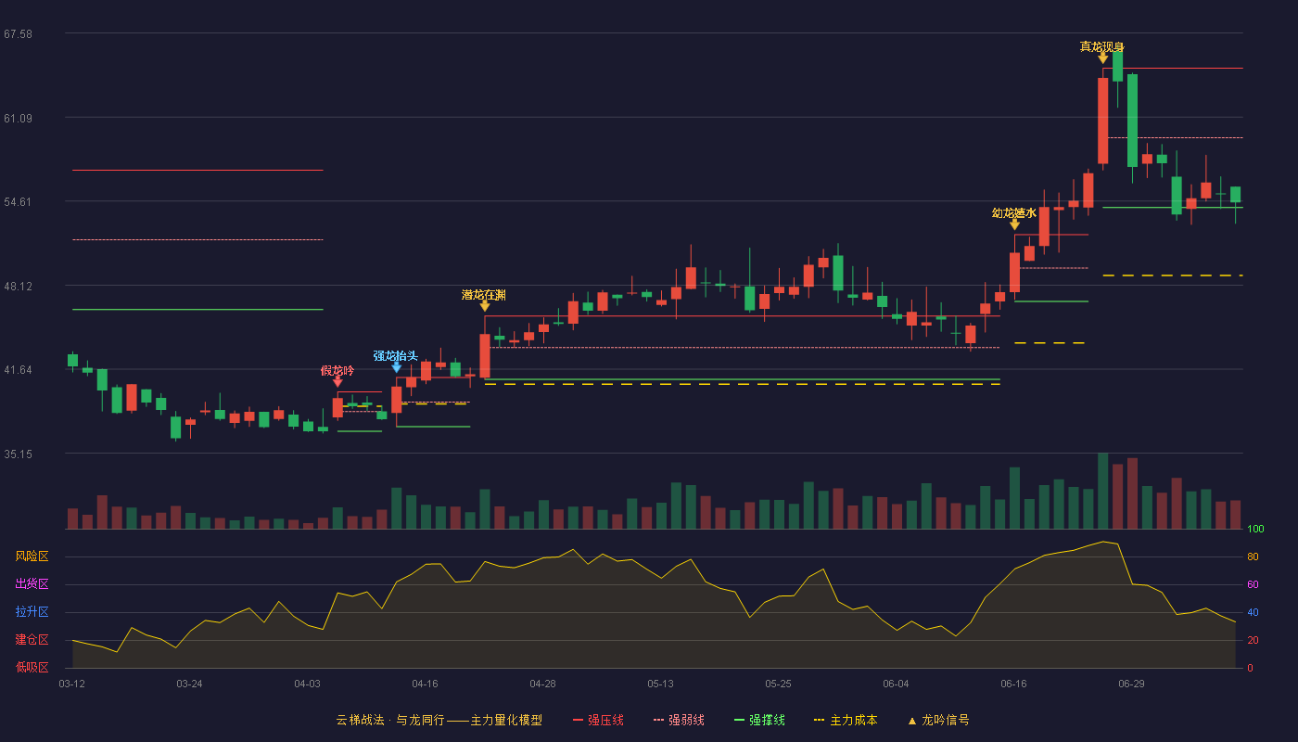Click the 风险区 zone label

pos(32,556)
